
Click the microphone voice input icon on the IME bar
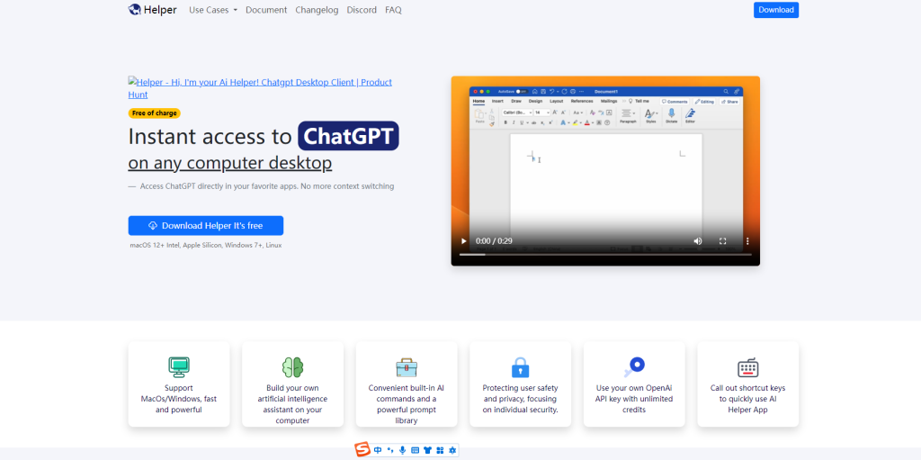click(402, 451)
